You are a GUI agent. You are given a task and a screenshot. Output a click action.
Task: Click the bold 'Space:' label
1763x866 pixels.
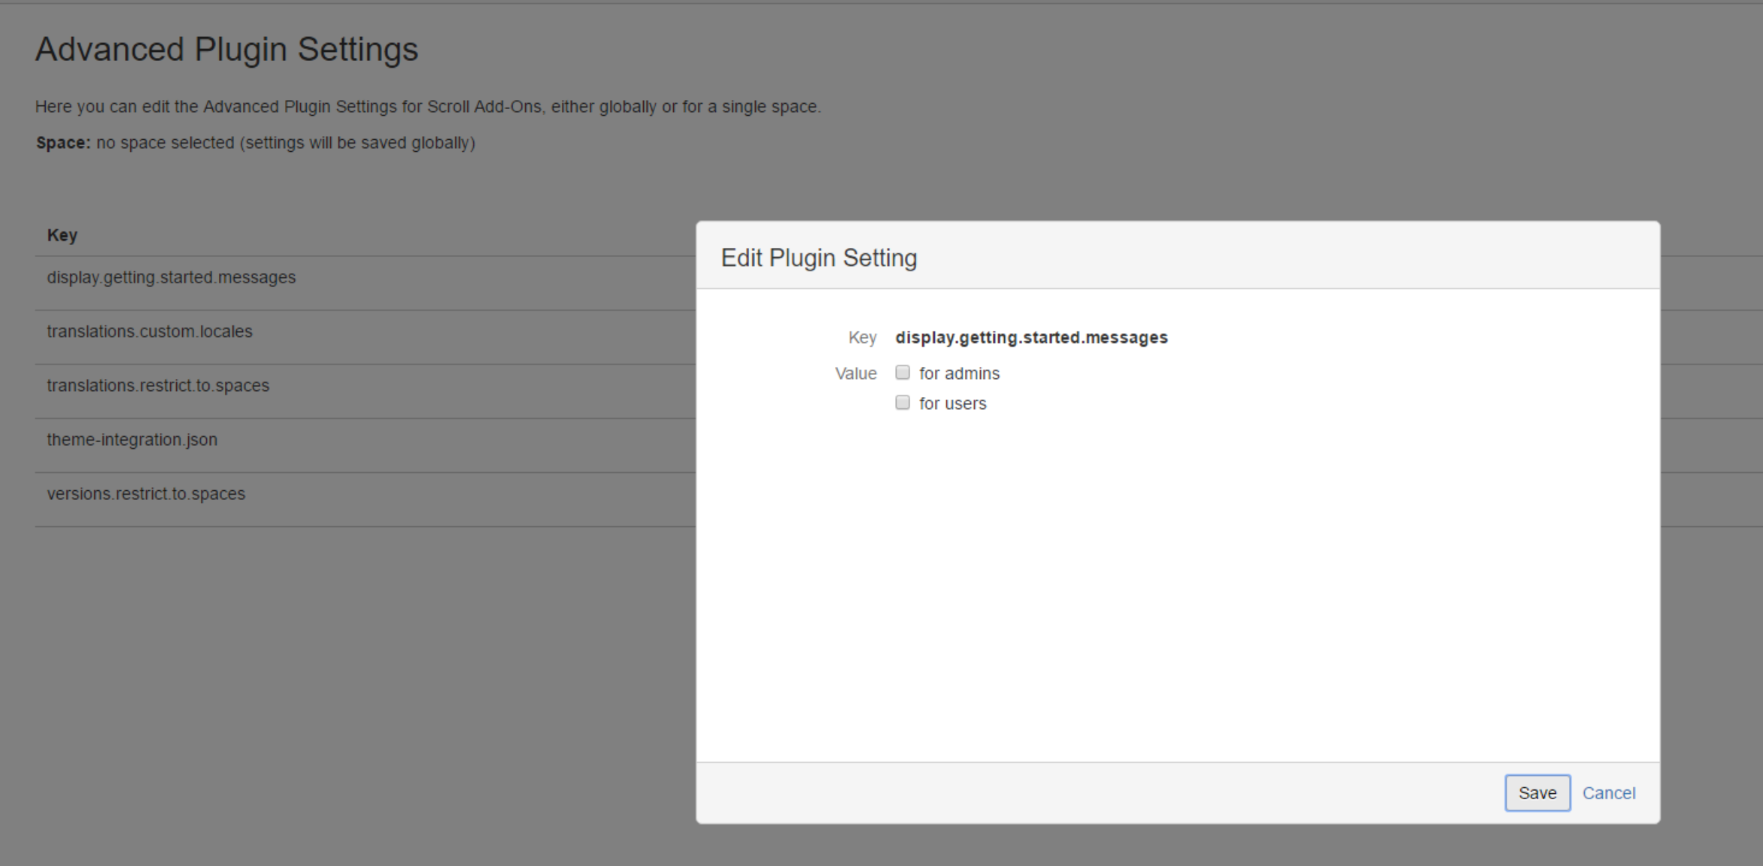click(x=63, y=143)
